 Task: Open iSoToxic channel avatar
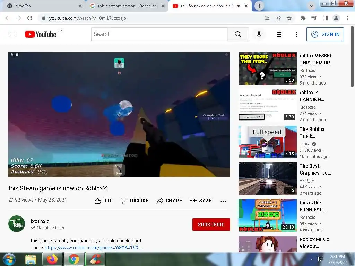(x=17, y=224)
